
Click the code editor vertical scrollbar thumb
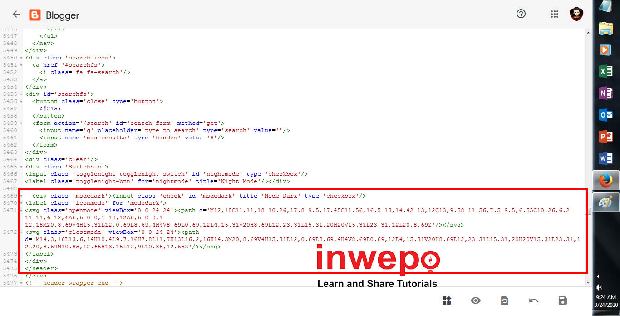pos(588,211)
